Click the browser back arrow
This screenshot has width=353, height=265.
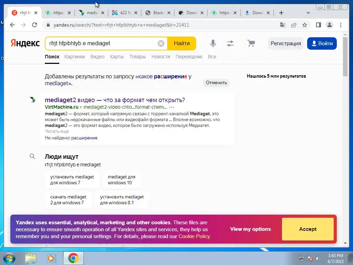click(12, 25)
